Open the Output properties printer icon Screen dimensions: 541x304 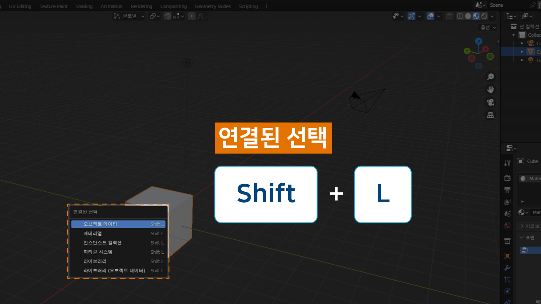(x=508, y=190)
